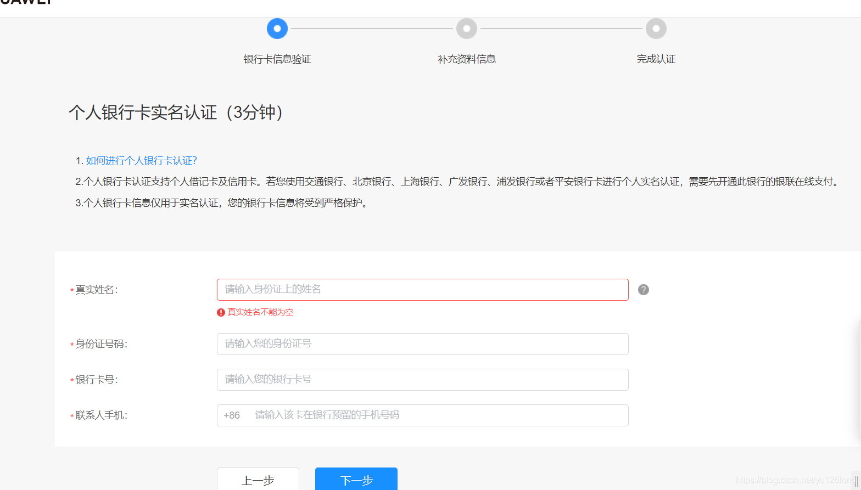The image size is (861, 490).
Task: Click note 2 about supported debit and credit cards
Action: (x=459, y=182)
